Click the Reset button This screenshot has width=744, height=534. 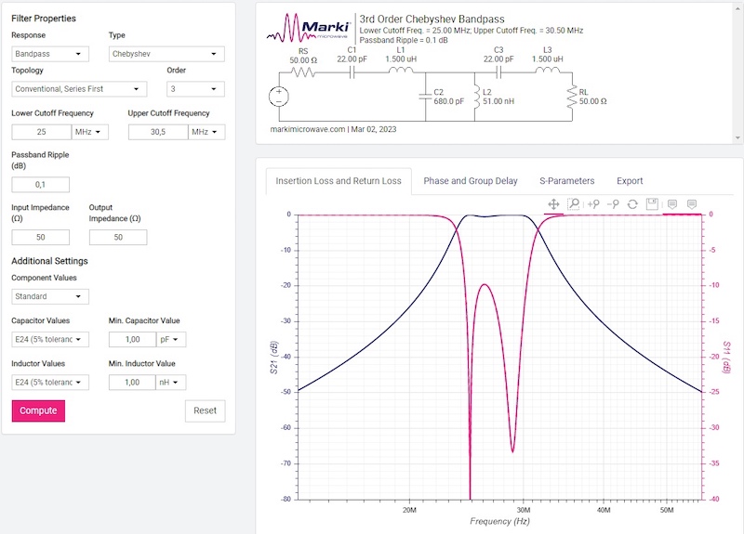(x=205, y=410)
